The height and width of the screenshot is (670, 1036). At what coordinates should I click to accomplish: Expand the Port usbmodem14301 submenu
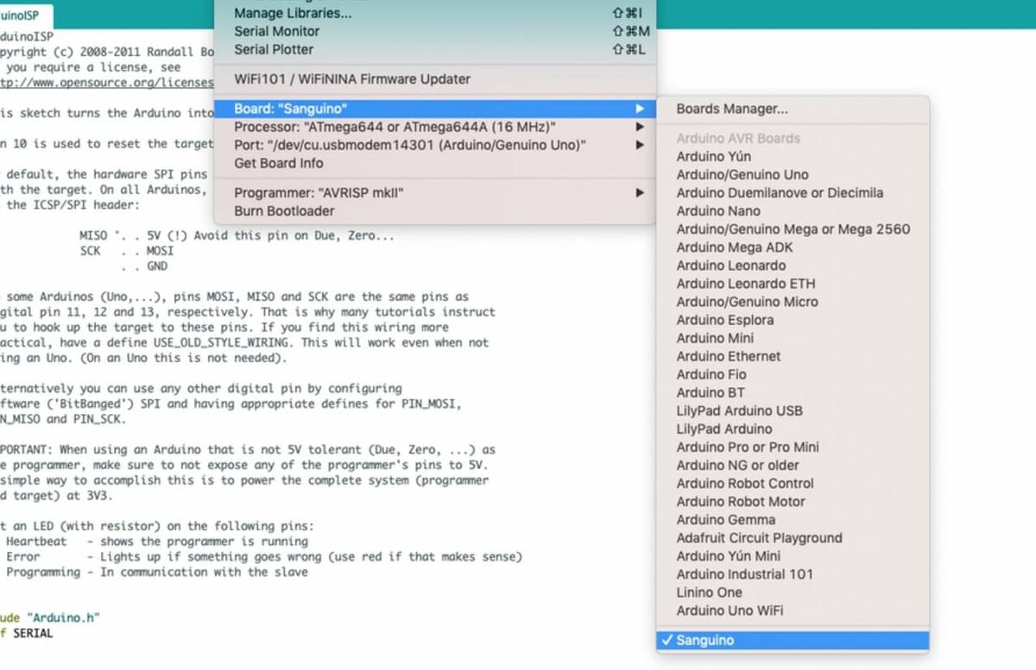435,145
